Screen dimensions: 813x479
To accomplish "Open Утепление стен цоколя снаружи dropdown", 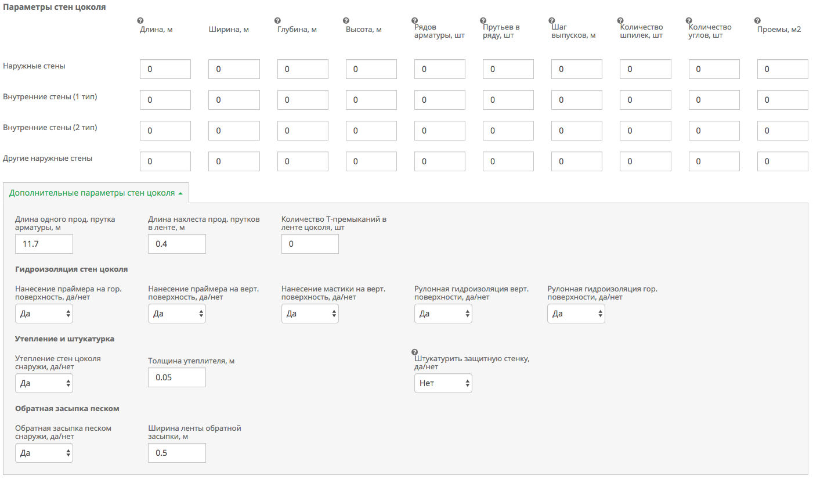I will 44,383.
